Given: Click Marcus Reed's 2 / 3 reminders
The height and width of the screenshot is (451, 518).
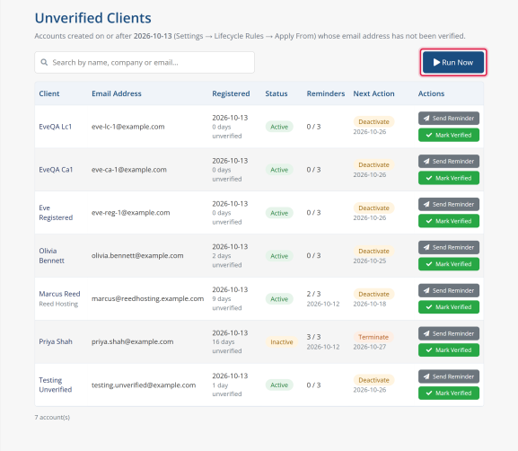Looking at the screenshot, I should tap(313, 294).
